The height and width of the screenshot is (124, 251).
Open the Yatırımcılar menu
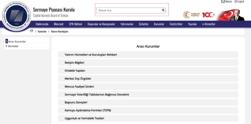click(x=127, y=24)
